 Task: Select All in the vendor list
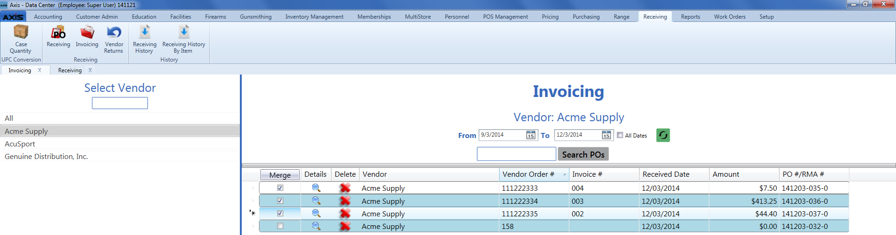click(x=120, y=118)
